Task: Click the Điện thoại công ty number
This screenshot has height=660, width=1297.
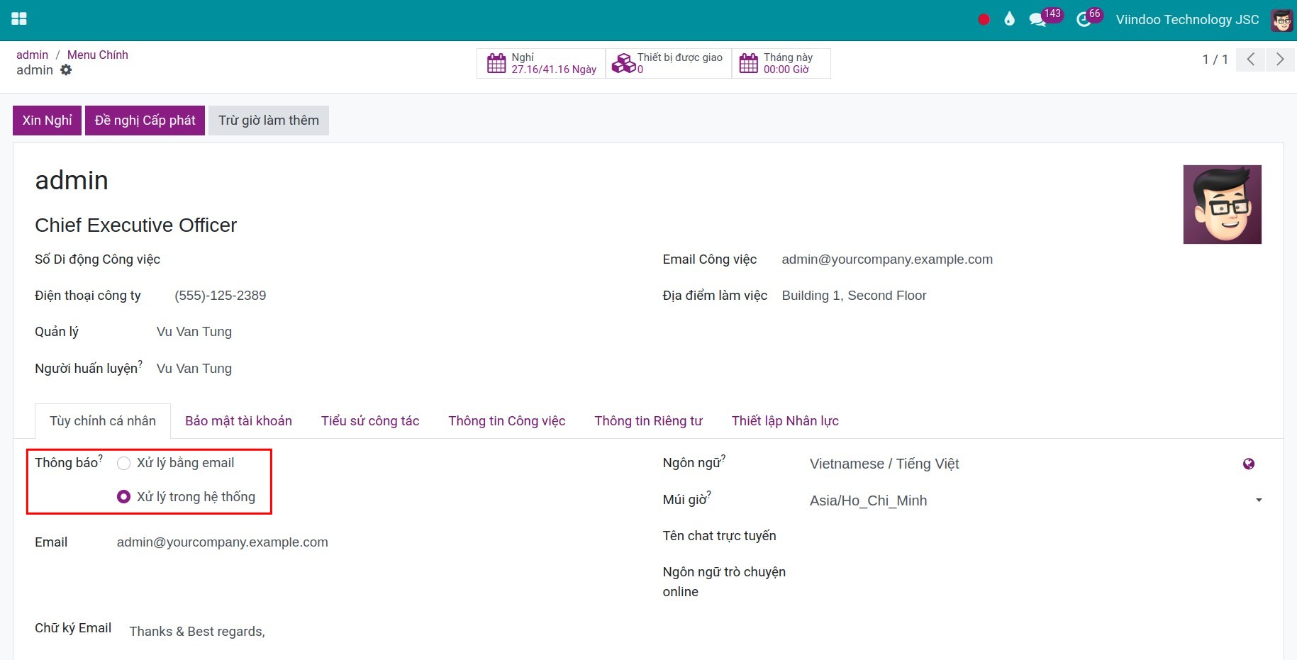Action: (x=221, y=296)
